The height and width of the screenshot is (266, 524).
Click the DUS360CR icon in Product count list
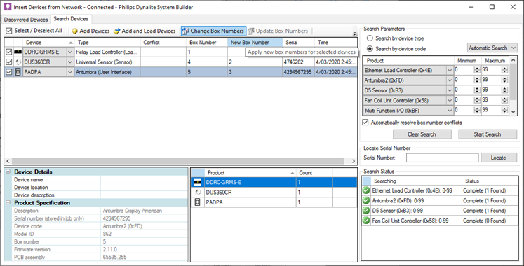tap(198, 192)
